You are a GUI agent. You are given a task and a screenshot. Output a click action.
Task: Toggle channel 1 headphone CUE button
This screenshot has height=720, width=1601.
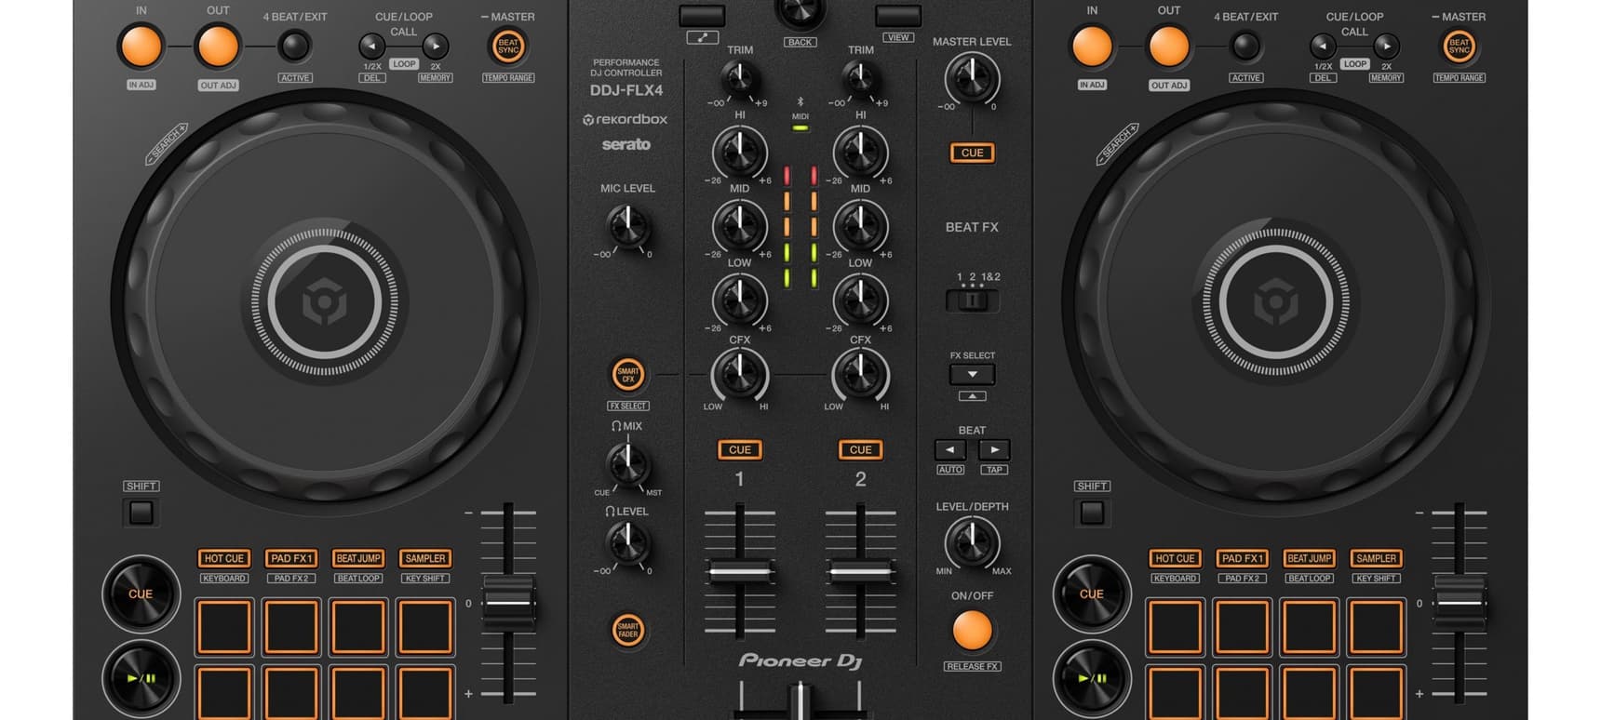click(740, 449)
